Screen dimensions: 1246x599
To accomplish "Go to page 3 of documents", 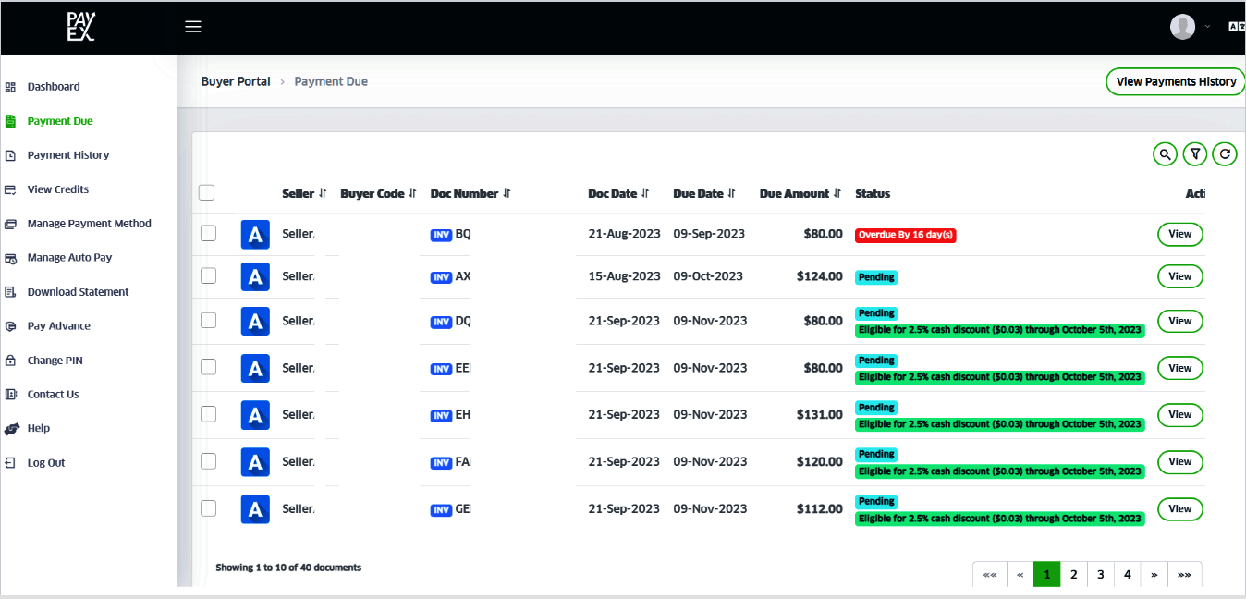I will (1100, 574).
